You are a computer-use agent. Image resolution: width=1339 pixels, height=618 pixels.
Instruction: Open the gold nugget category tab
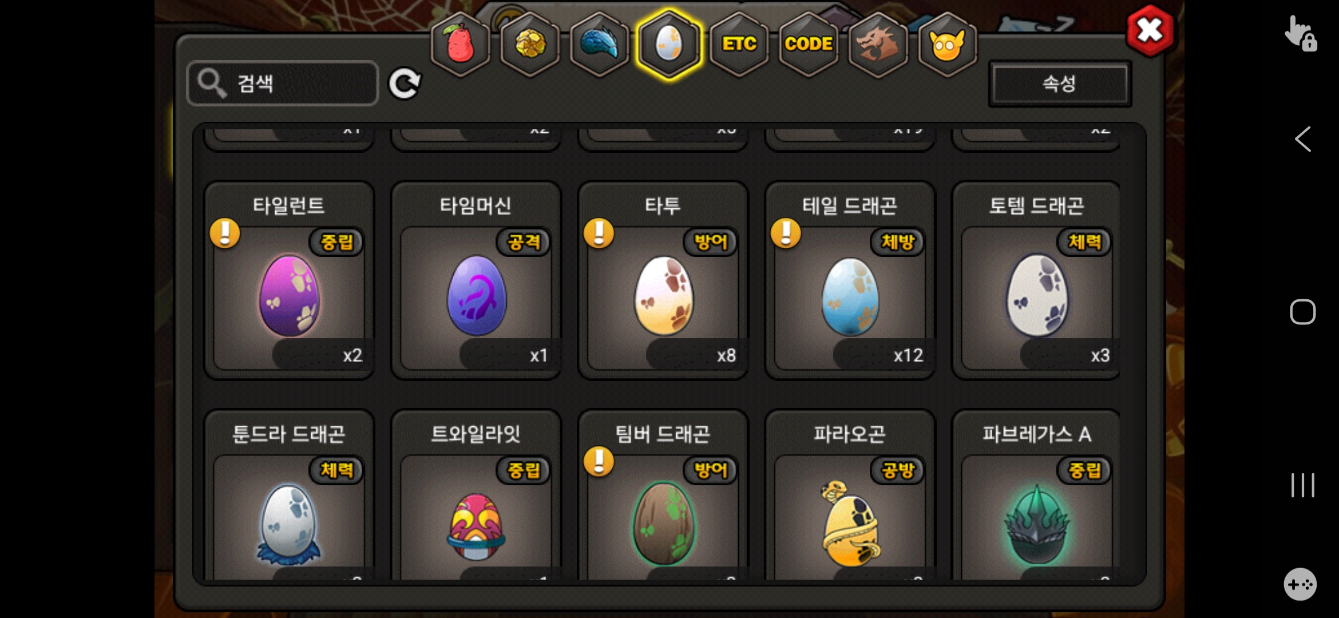(530, 44)
